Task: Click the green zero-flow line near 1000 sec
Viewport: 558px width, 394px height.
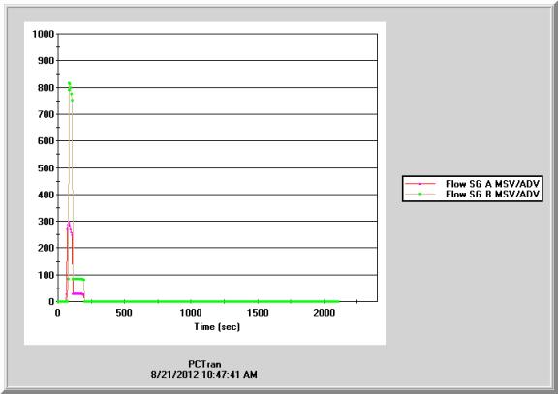Action: (x=191, y=301)
